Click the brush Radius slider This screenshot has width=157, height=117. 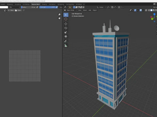pos(28,7)
